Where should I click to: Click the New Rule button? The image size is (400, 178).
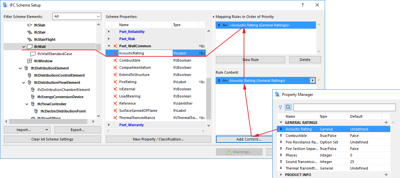click(x=250, y=60)
